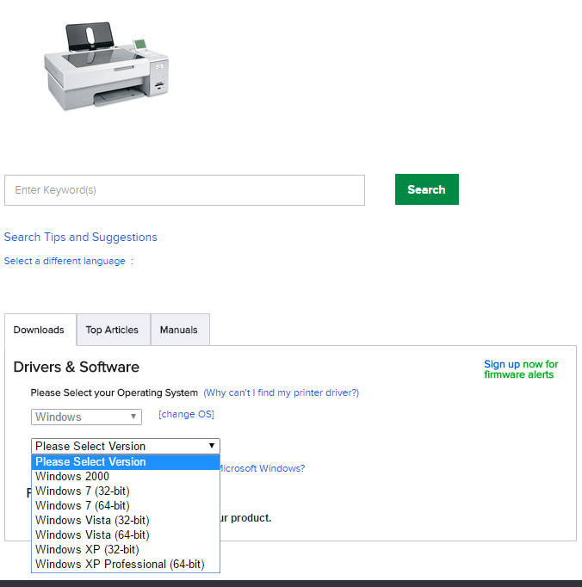Choose Windows 2000 from the version list
The width and height of the screenshot is (582, 587).
tap(72, 476)
